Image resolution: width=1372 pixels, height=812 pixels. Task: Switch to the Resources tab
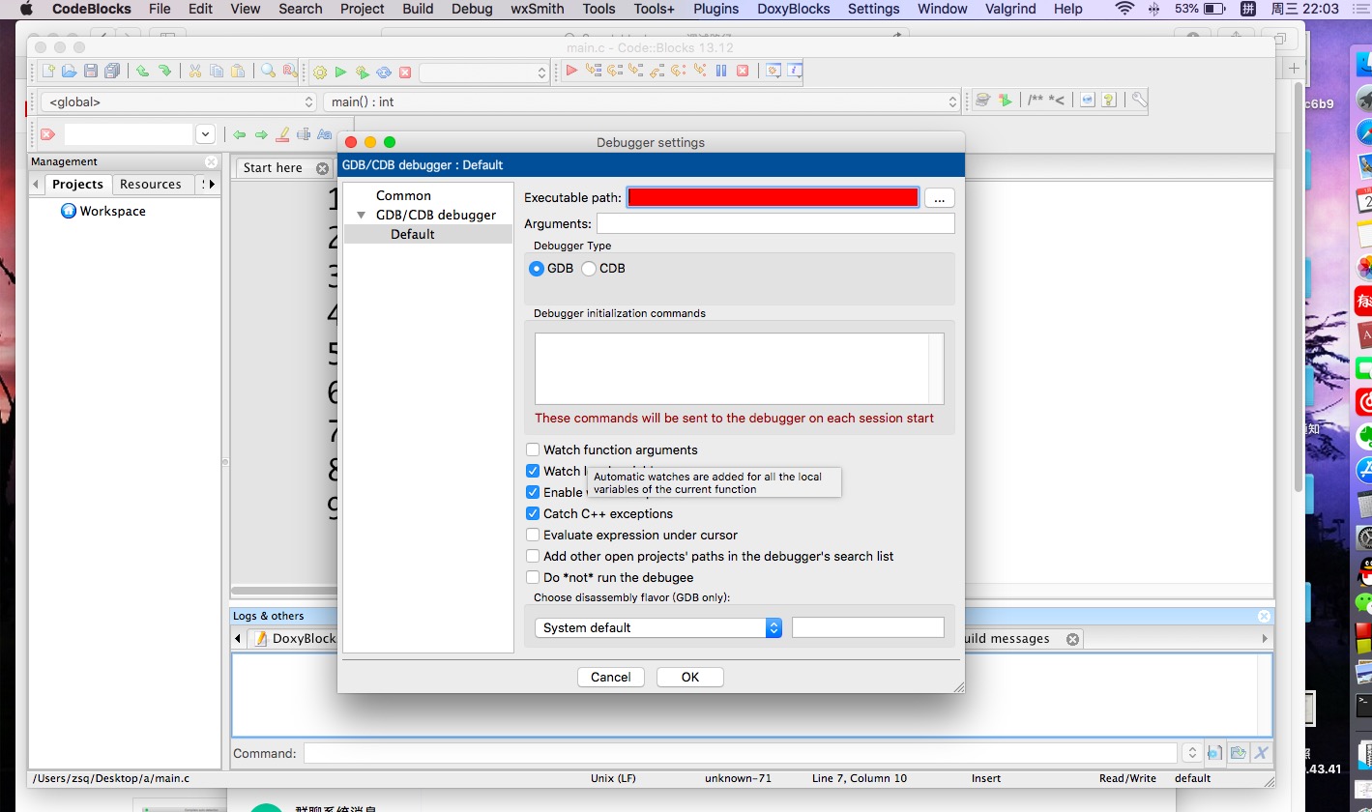pyautogui.click(x=150, y=184)
